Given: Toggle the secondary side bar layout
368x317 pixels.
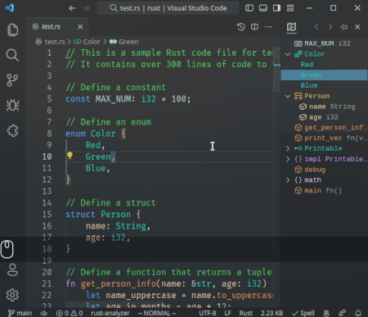Looking at the screenshot, I should [276, 8].
